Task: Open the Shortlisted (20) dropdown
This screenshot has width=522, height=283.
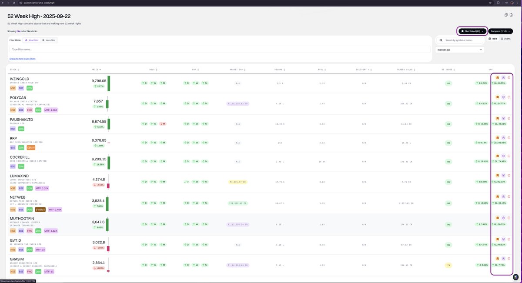Action: (x=472, y=31)
